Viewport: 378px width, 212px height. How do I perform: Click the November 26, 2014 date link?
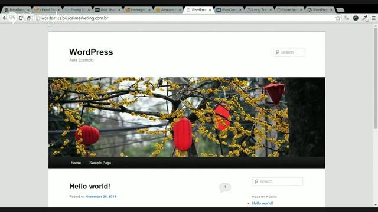click(x=101, y=196)
